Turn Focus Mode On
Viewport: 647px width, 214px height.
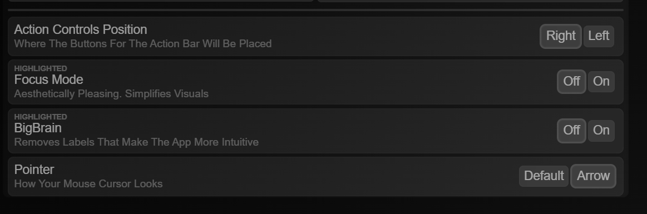[601, 82]
